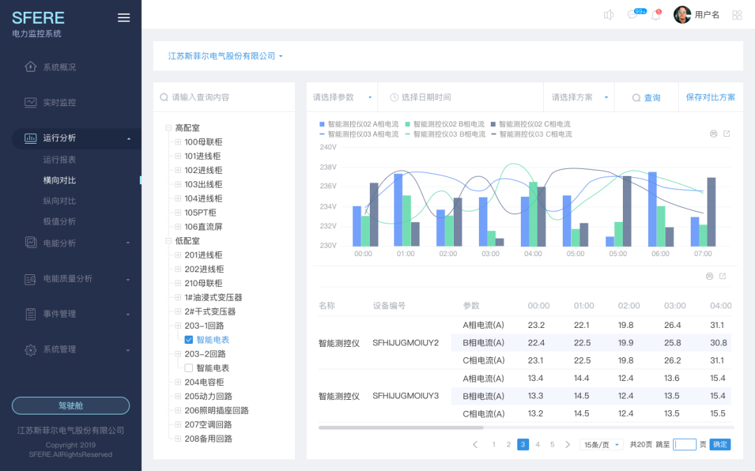Click the print icon above the table

tap(710, 276)
